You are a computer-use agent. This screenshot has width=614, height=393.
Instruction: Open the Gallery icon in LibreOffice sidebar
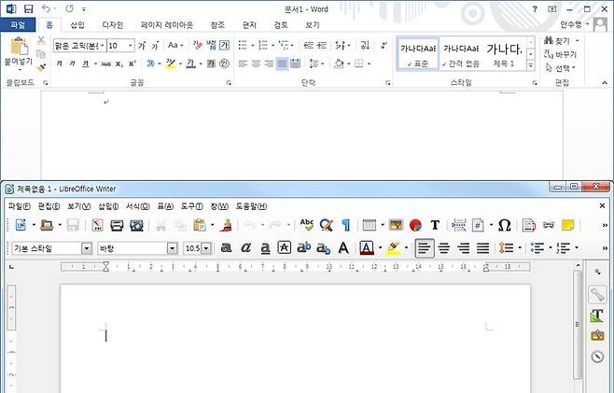(x=597, y=336)
